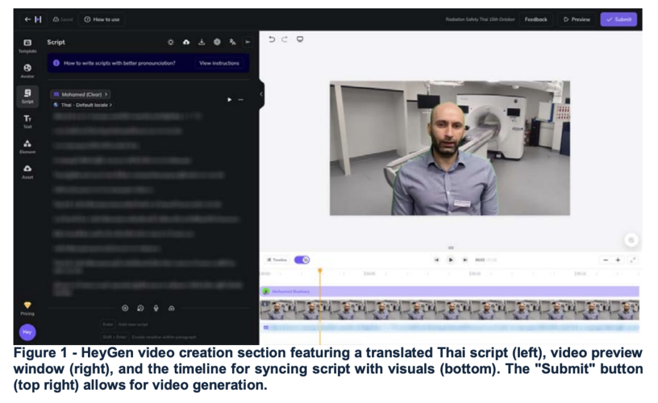This screenshot has height=403, width=658.
Task: Open the Asset upload panel
Action: (27, 171)
